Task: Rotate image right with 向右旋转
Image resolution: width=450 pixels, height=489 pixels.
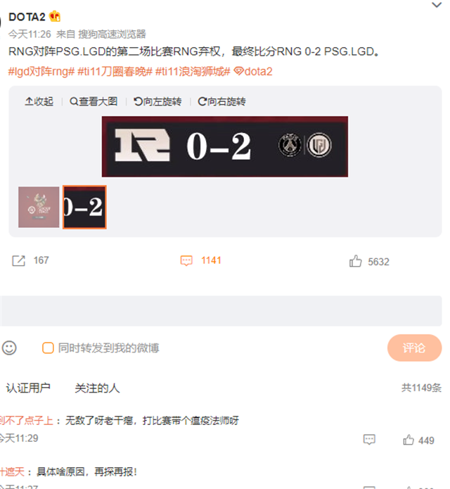Action: point(221,101)
